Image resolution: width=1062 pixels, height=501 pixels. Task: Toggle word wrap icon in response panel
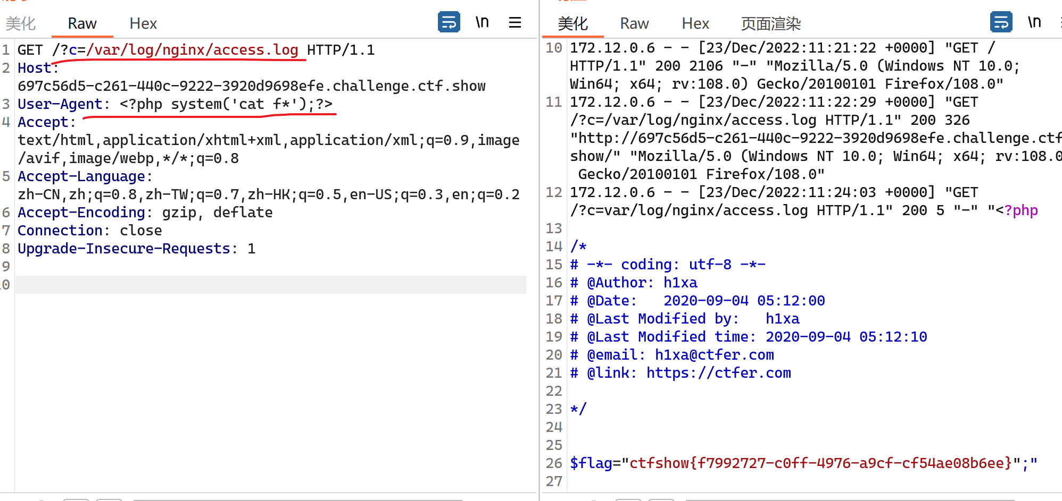(1001, 22)
